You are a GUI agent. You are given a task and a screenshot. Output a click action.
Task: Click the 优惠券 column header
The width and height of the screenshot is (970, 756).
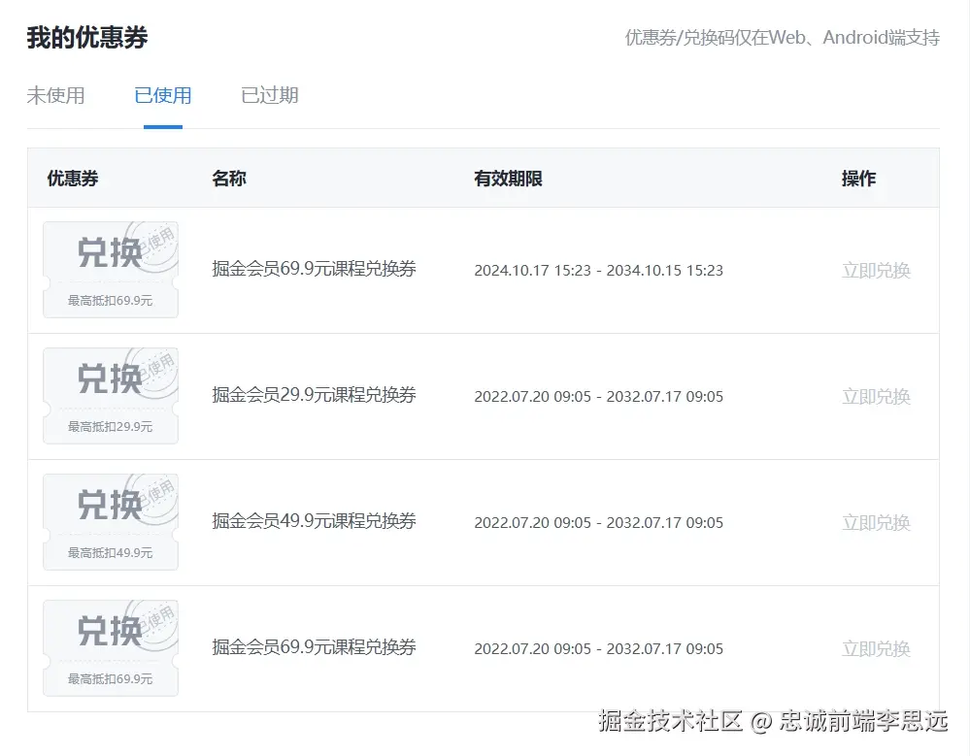(71, 179)
